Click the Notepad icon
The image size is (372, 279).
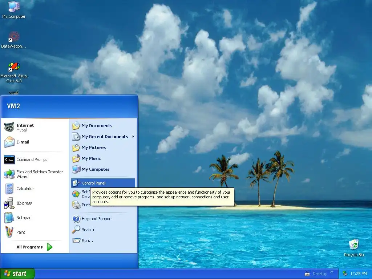pyautogui.click(x=9, y=218)
